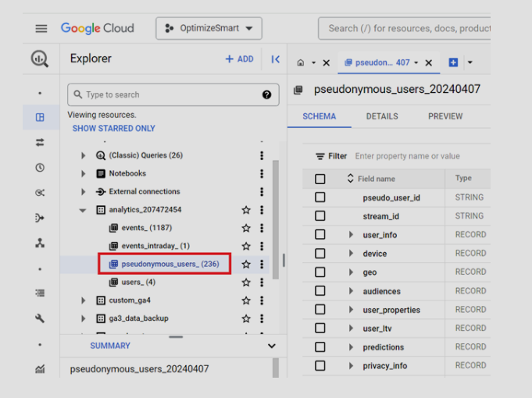532x398 pixels.
Task: Expand the External connections node
Action: [83, 192]
